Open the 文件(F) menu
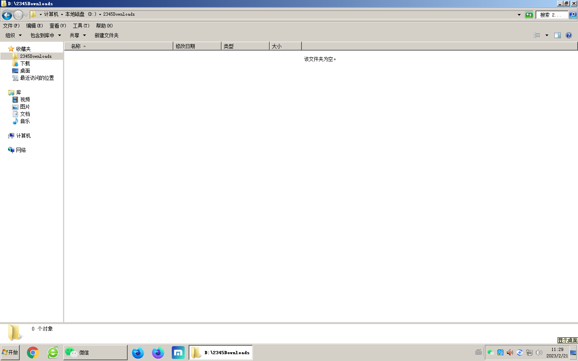This screenshot has width=578, height=361. click(x=11, y=26)
